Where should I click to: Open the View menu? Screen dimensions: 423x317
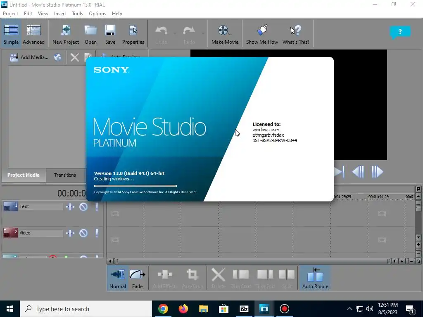tap(43, 14)
